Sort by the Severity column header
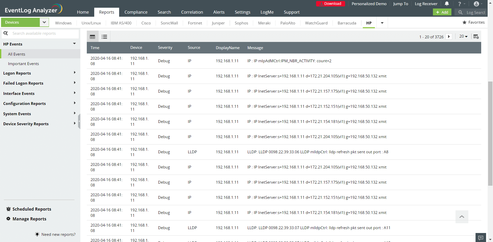 [x=165, y=48]
